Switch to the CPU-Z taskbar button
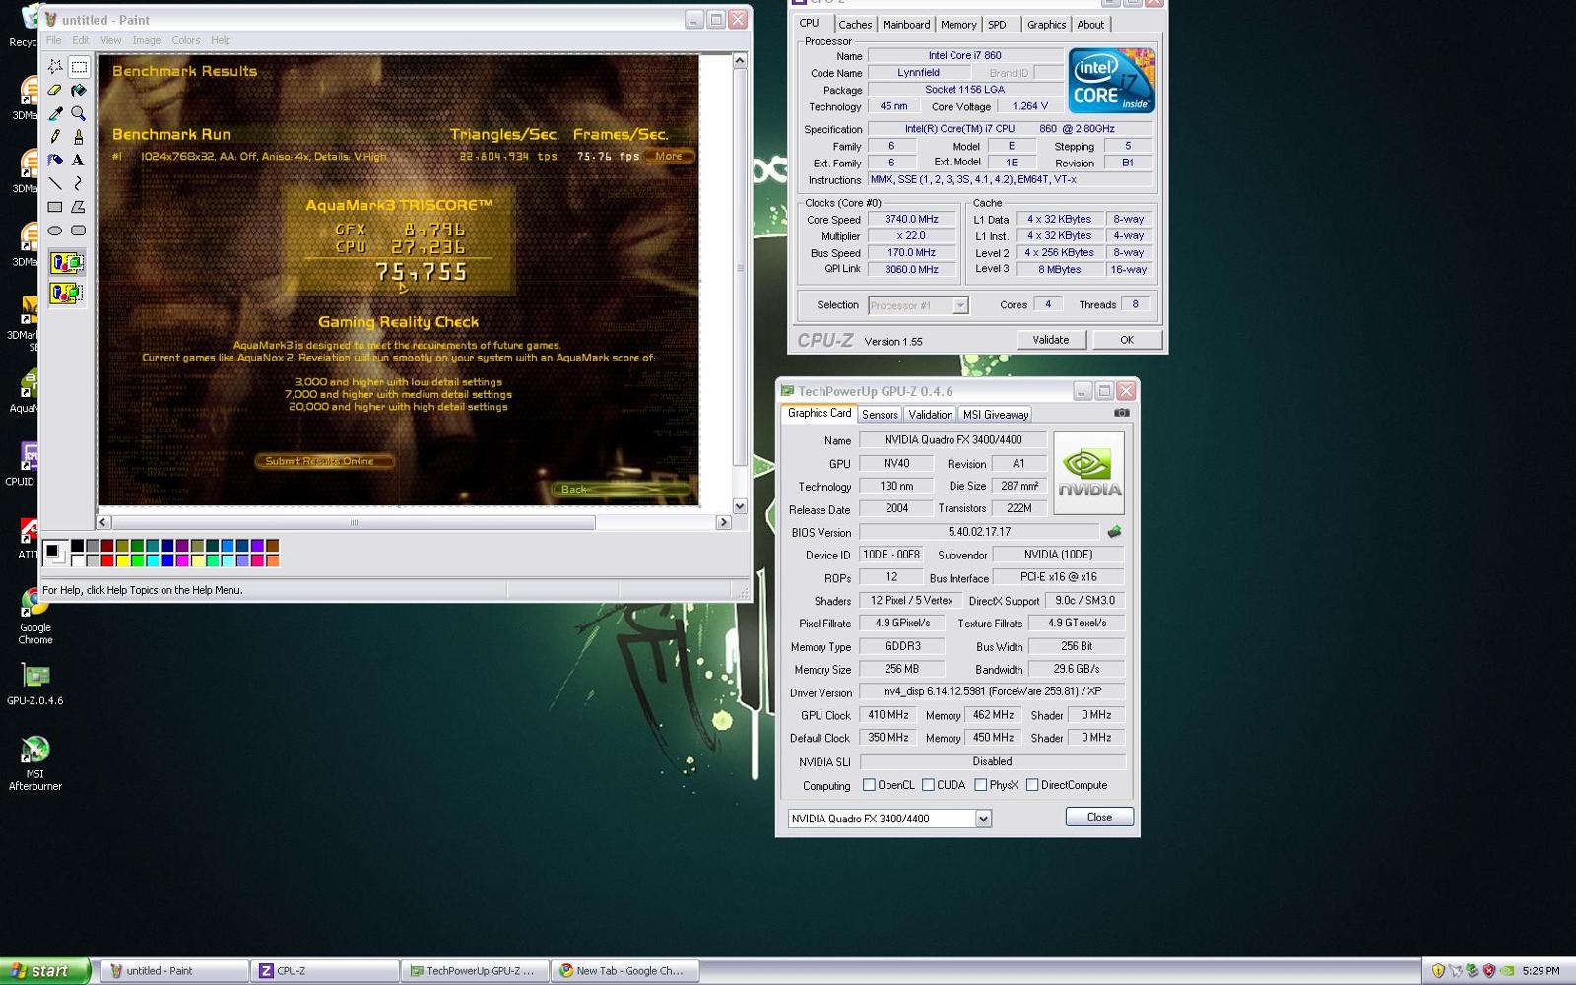1576x985 pixels. pyautogui.click(x=325, y=970)
